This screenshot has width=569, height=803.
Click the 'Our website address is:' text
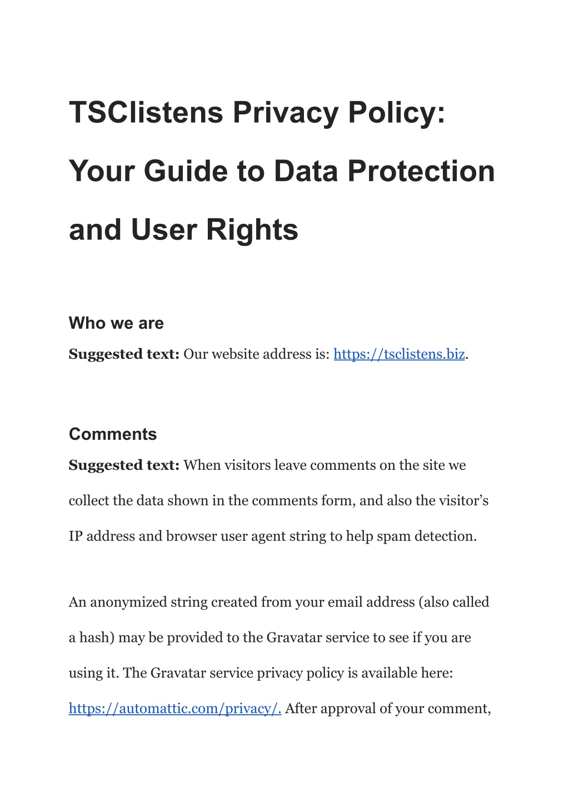pyautogui.click(x=257, y=354)
